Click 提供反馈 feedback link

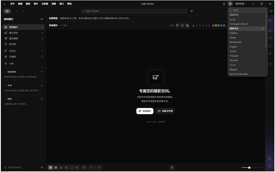point(240,4)
